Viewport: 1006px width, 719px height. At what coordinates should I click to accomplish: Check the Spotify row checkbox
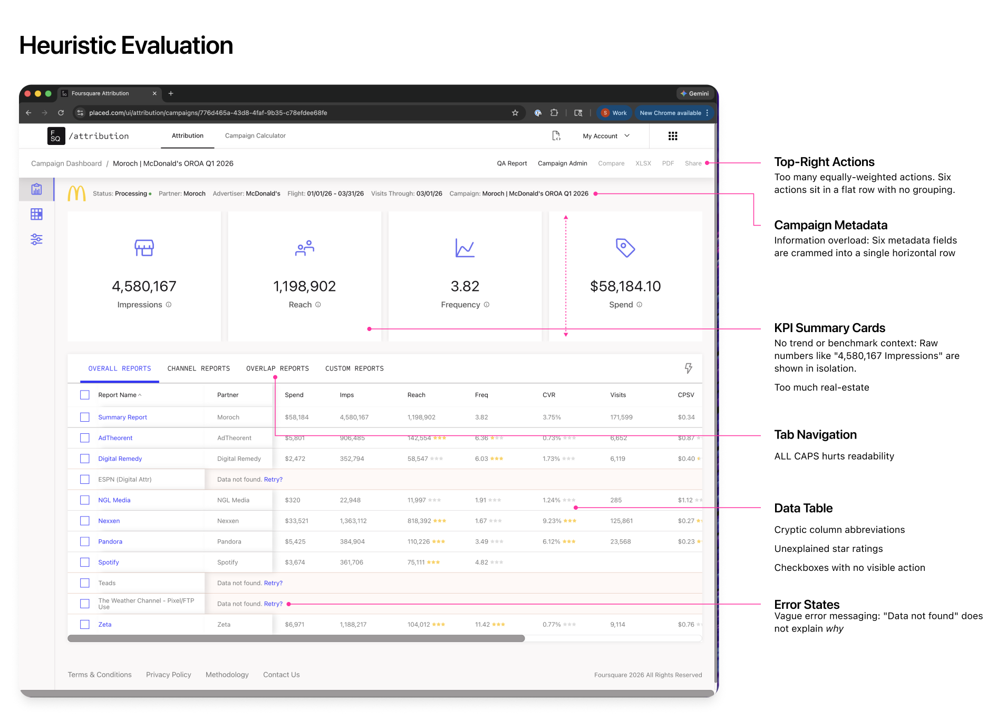tap(85, 562)
